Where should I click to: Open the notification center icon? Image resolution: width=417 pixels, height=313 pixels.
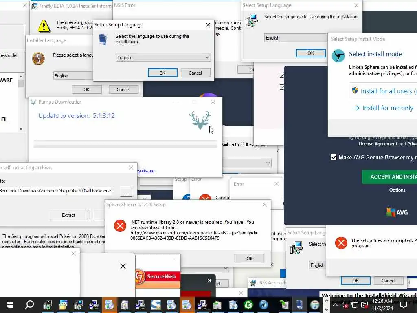(x=404, y=305)
